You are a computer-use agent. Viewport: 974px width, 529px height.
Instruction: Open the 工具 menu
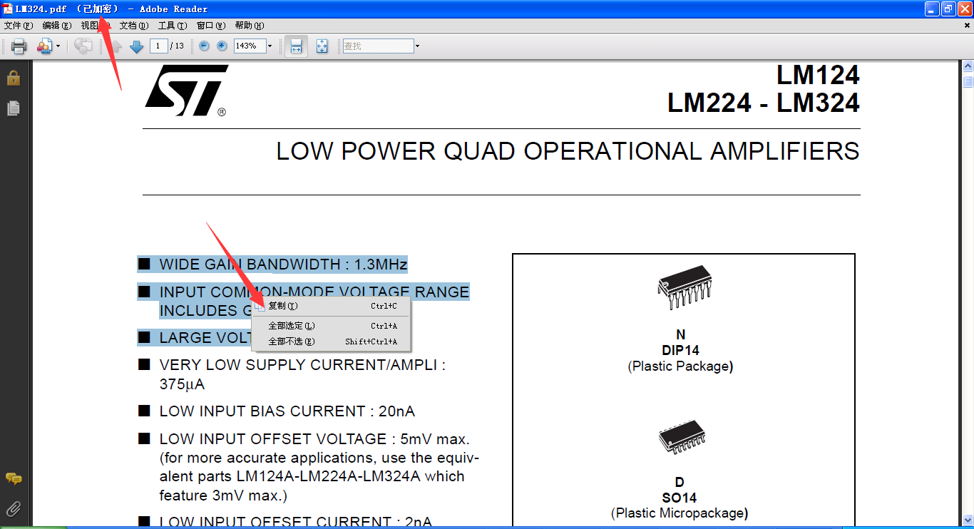click(x=172, y=26)
